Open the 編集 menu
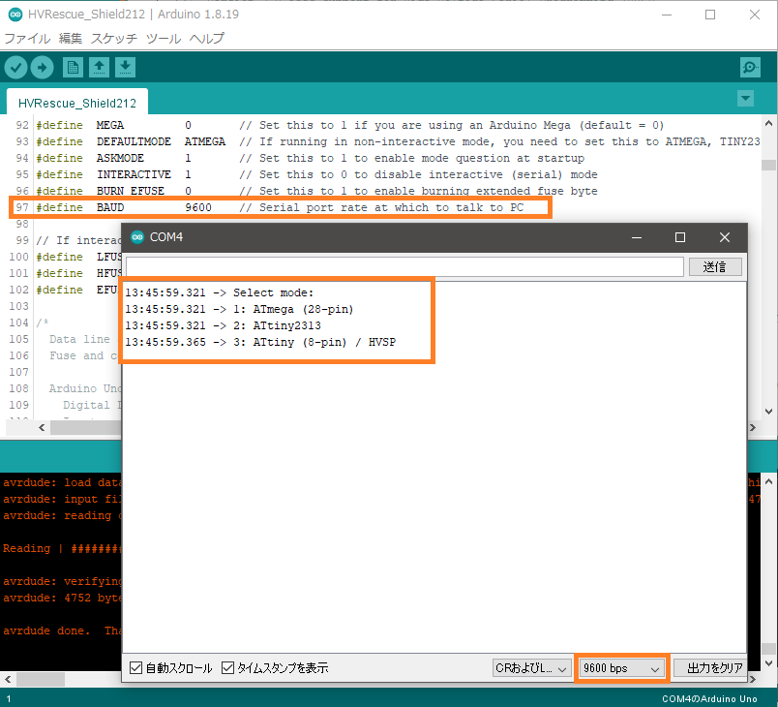 pos(71,38)
